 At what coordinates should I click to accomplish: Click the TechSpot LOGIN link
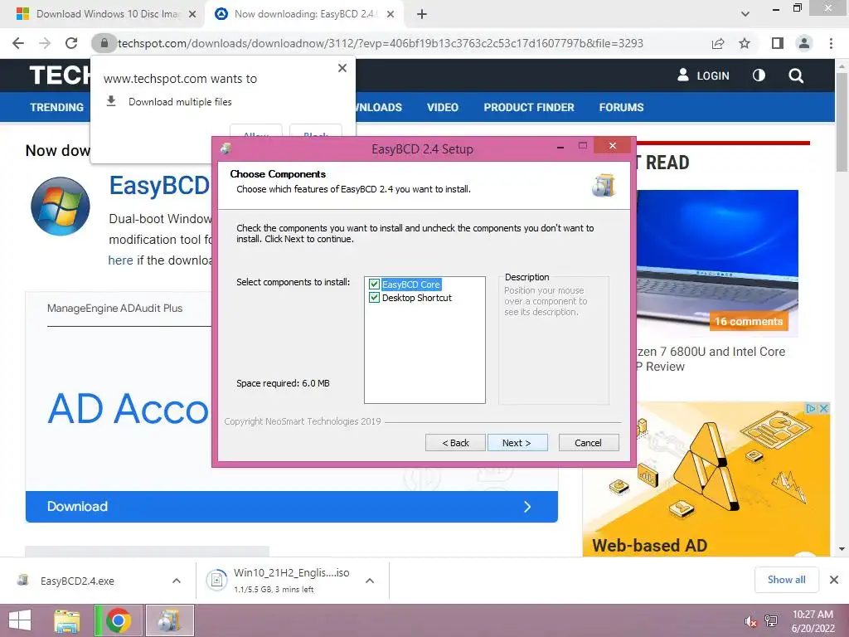[x=703, y=75]
